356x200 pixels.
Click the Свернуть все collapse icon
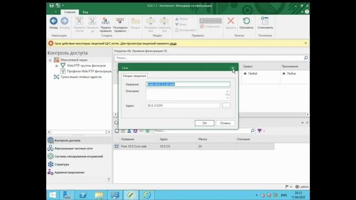pyautogui.click(x=164, y=21)
